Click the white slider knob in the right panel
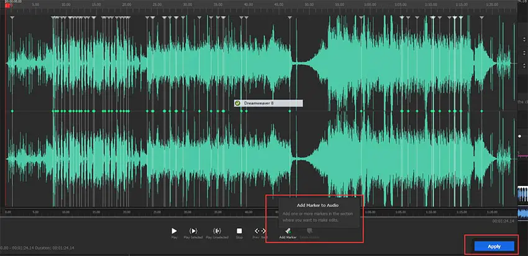Viewport: 528px width, 256px height. coord(519,136)
